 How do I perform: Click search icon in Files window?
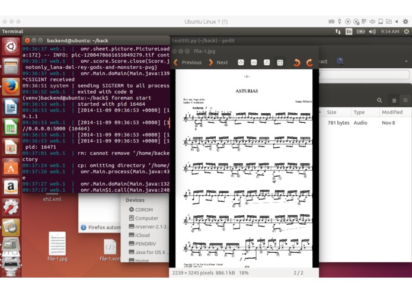[379, 100]
